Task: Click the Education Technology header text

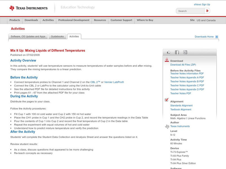Action: point(78,7)
